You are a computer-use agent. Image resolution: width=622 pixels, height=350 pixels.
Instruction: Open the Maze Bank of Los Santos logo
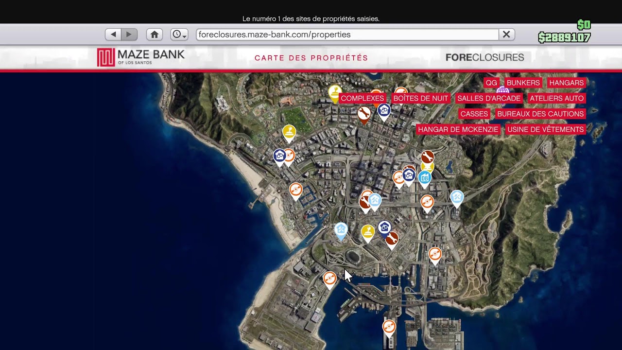[141, 57]
